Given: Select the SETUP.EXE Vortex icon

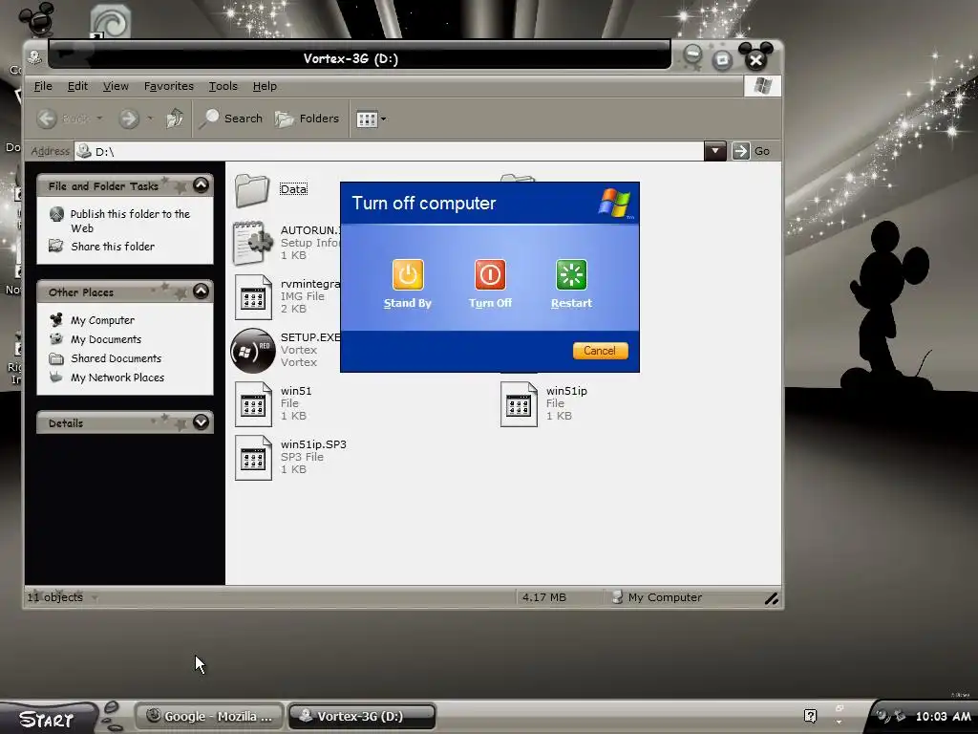Looking at the screenshot, I should coord(252,351).
